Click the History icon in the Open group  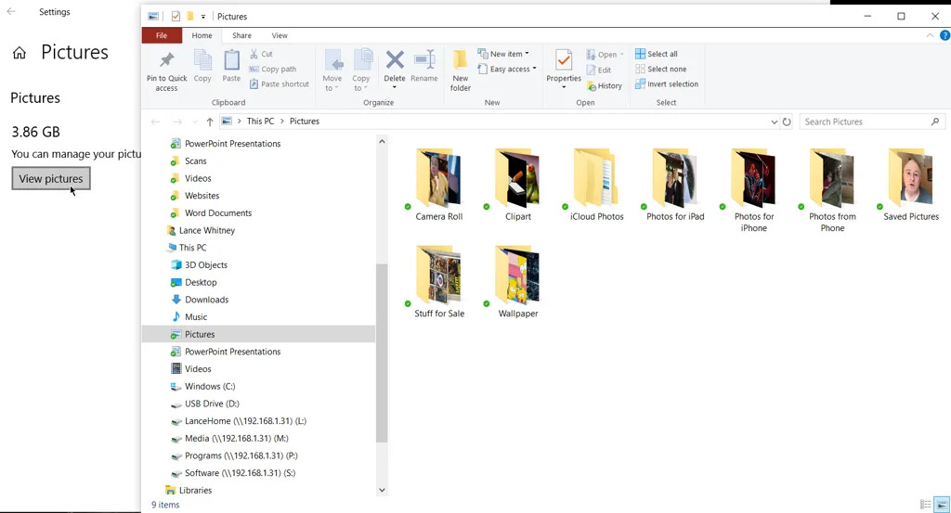(x=605, y=85)
